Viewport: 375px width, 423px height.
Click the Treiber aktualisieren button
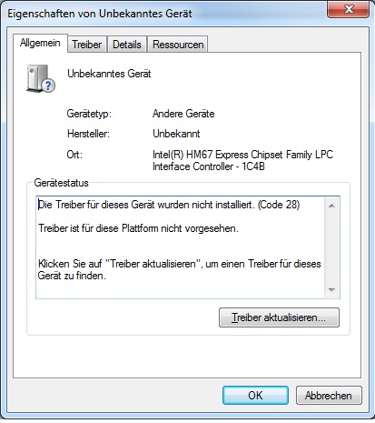(x=279, y=317)
